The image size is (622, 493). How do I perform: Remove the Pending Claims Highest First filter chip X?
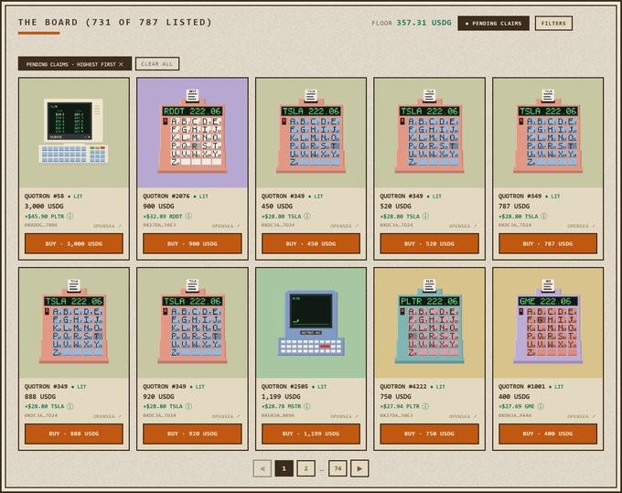coord(121,64)
